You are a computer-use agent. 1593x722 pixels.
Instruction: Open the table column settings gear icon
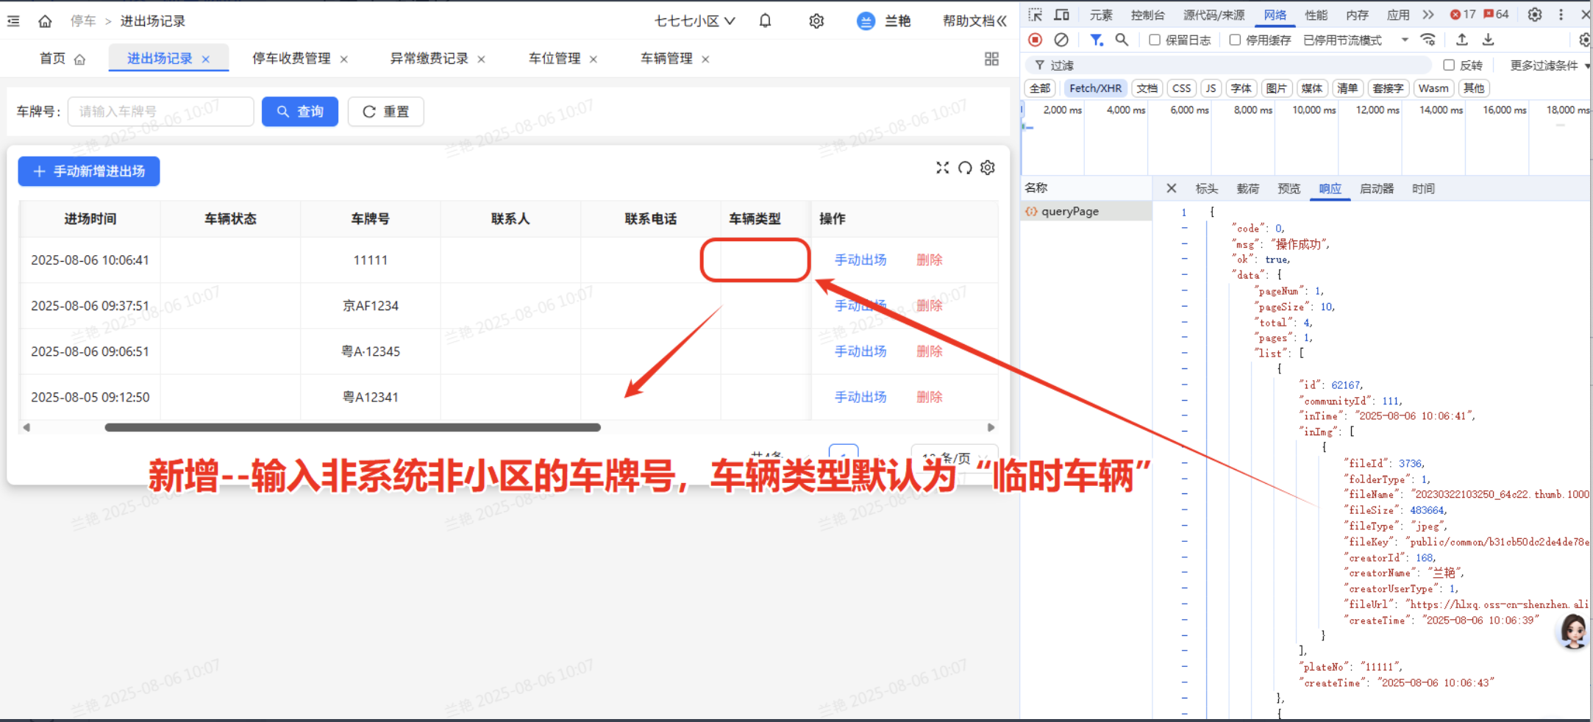tap(988, 168)
